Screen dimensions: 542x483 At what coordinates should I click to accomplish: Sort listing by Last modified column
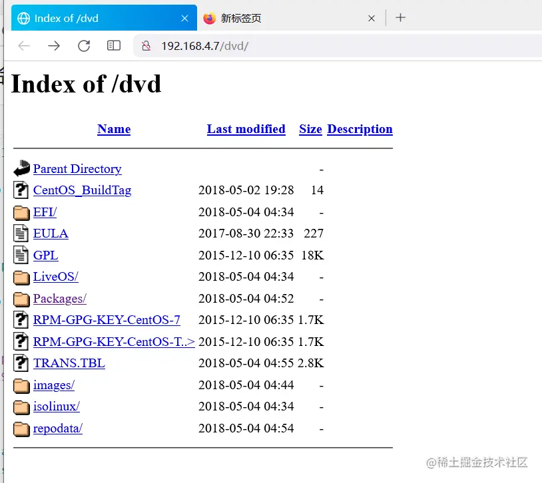246,129
